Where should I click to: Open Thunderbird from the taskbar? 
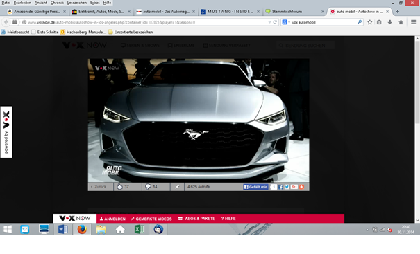coord(158,229)
